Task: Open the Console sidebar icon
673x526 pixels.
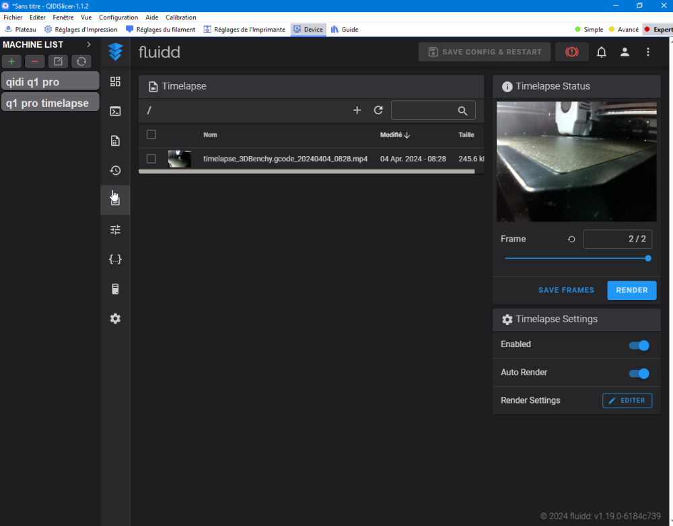Action: [x=115, y=111]
